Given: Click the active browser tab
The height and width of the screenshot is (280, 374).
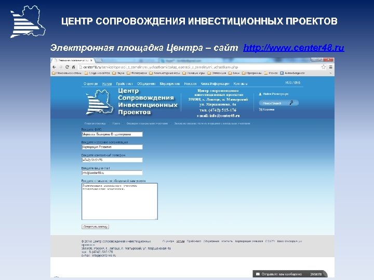Looking at the screenshot, I should 73,61.
